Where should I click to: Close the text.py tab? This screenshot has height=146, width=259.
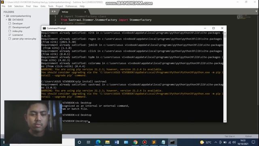click(x=85, y=12)
